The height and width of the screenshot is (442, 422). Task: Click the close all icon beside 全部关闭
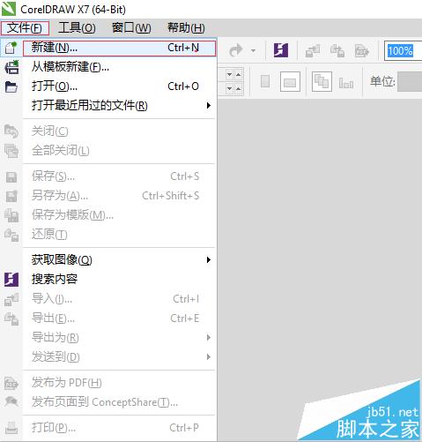click(x=11, y=151)
